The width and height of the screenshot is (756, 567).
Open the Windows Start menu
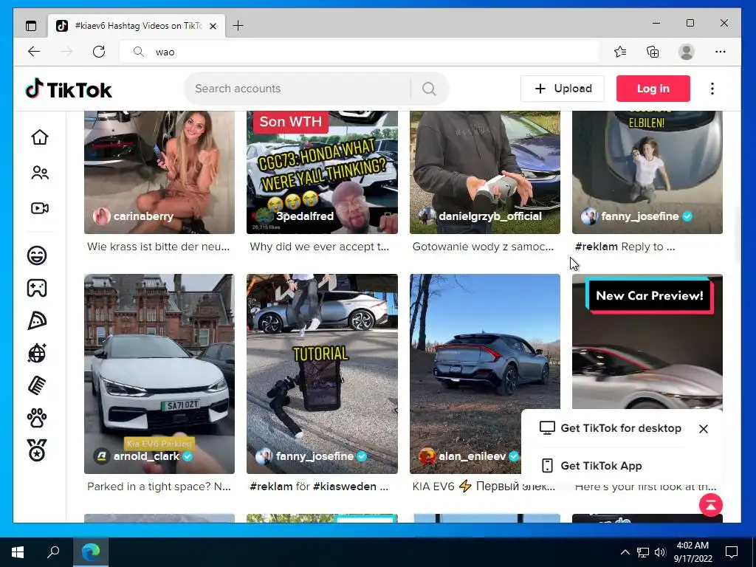pyautogui.click(x=18, y=551)
